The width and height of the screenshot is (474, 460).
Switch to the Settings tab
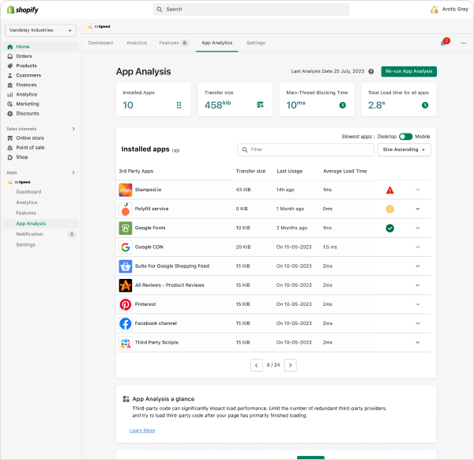point(256,43)
